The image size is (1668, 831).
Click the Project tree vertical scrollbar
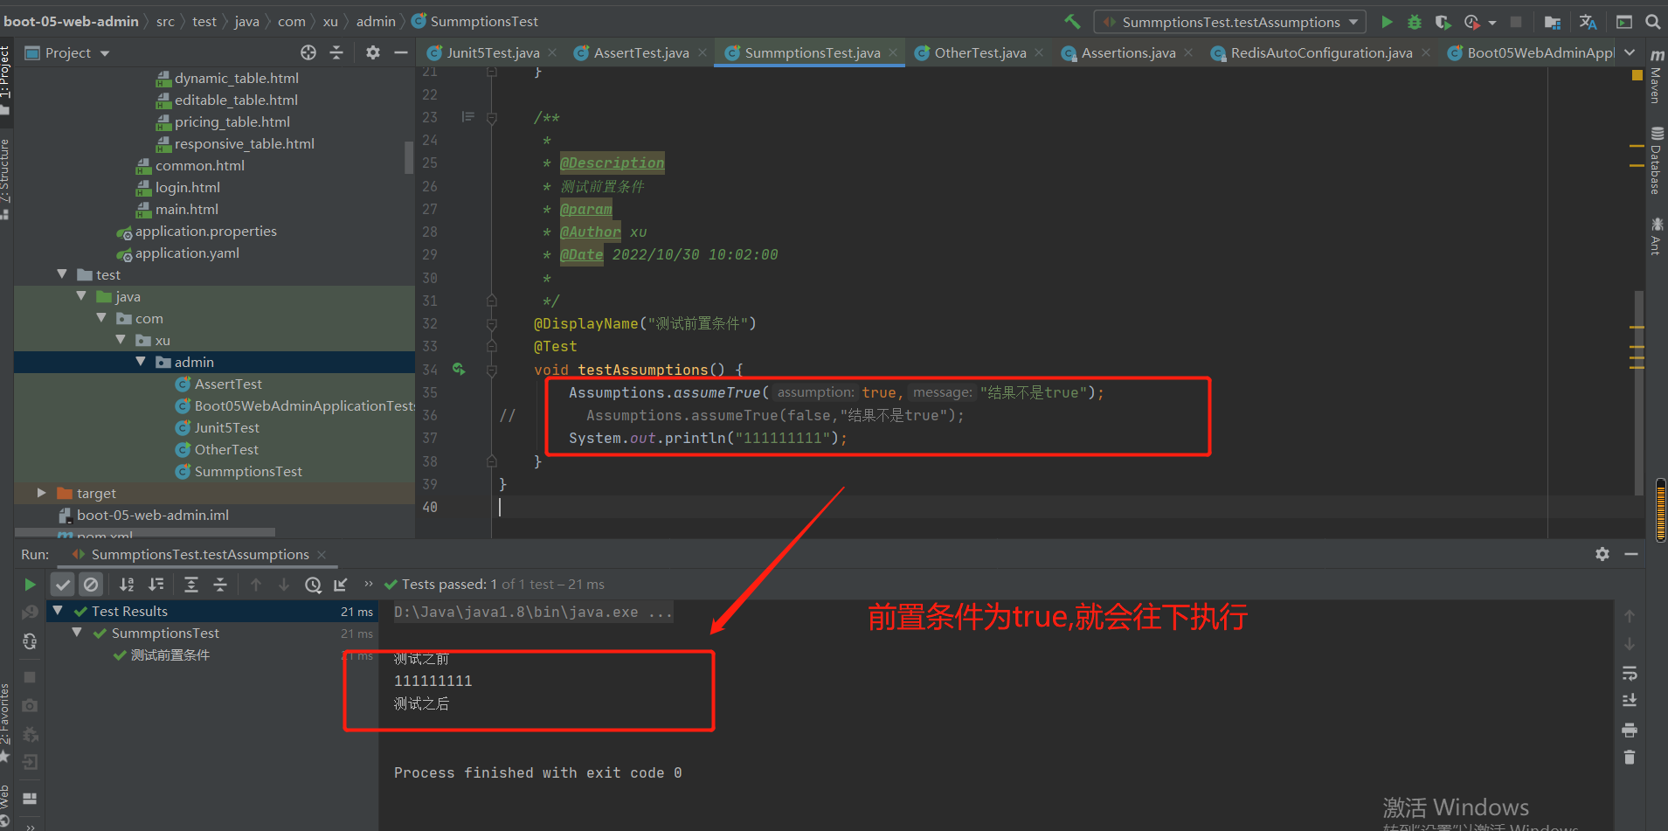(408, 157)
